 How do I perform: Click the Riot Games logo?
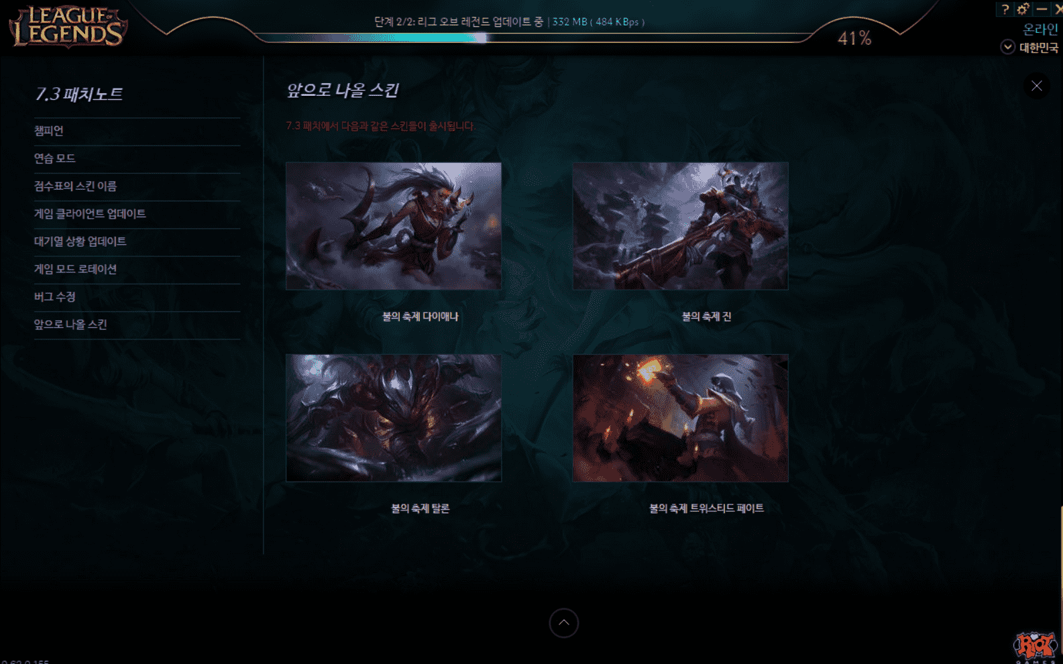click(1036, 647)
